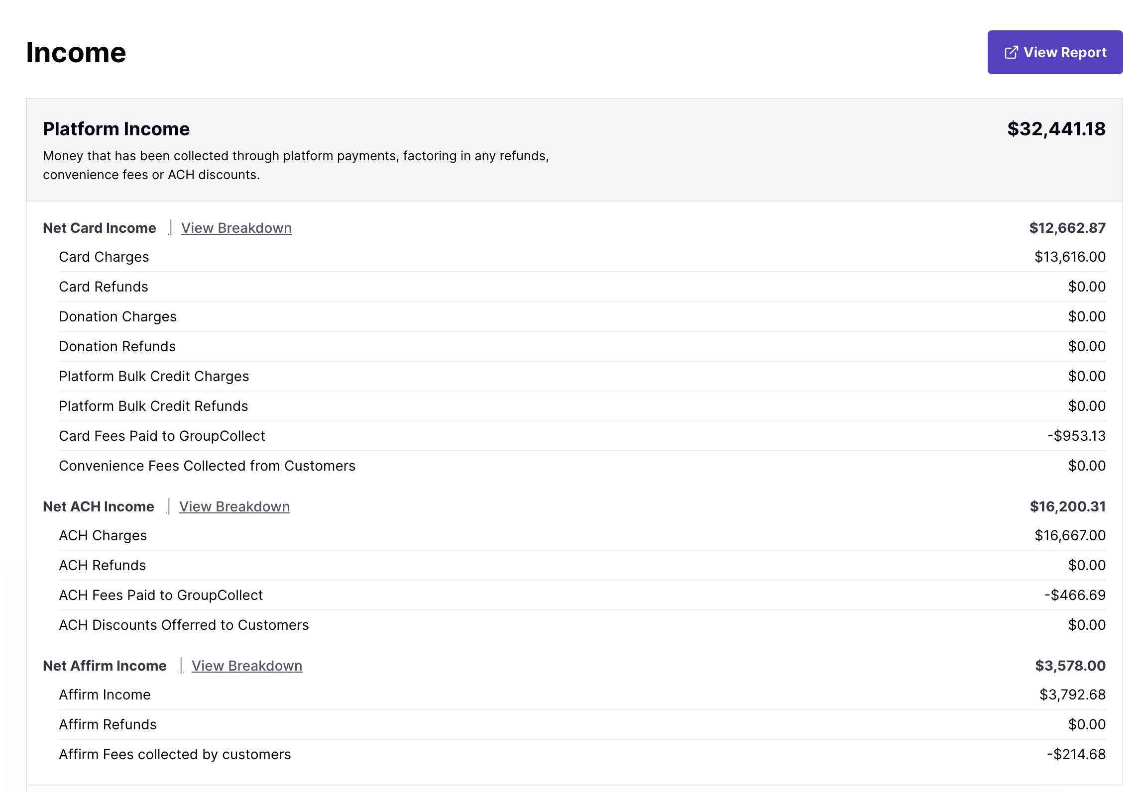This screenshot has width=1145, height=792.
Task: Open View Breakdown for Net ACH Income
Action: (234, 506)
